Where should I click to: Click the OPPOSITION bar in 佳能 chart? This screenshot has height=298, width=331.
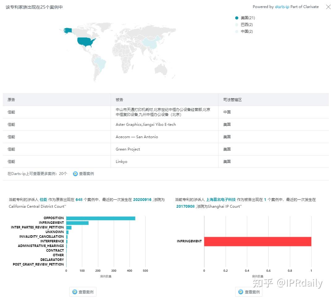101,218
